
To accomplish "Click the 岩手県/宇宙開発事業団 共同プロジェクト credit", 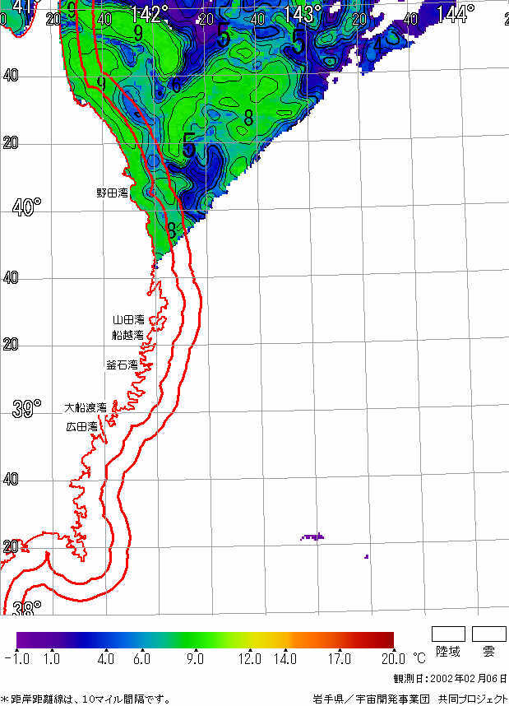I will 410,699.
